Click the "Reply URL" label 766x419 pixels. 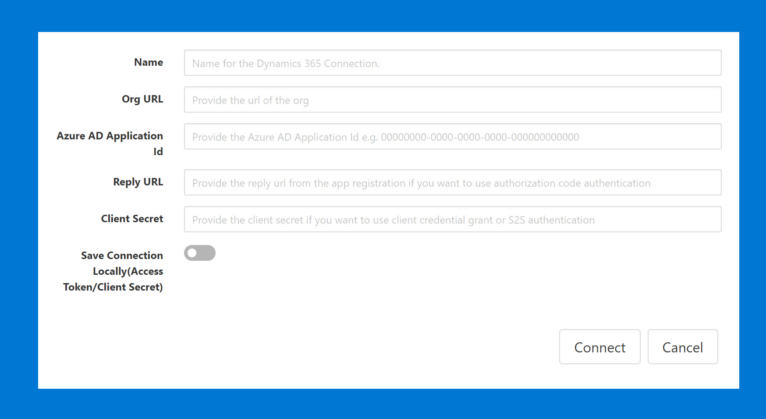[x=138, y=182]
